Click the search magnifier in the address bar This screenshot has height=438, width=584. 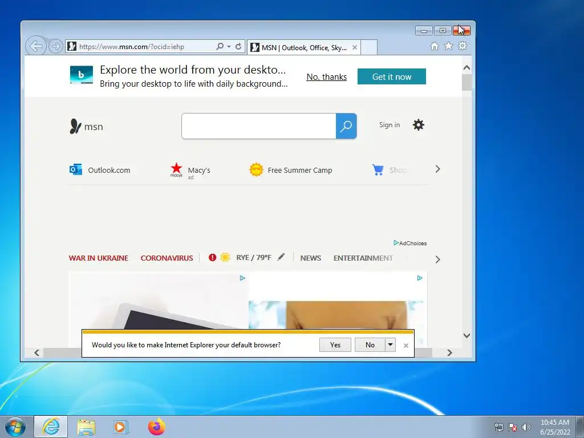pos(220,47)
